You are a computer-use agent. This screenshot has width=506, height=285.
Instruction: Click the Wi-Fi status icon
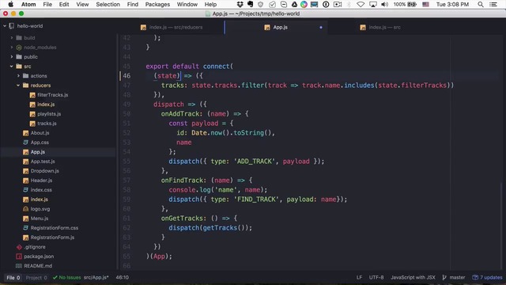click(361, 4)
